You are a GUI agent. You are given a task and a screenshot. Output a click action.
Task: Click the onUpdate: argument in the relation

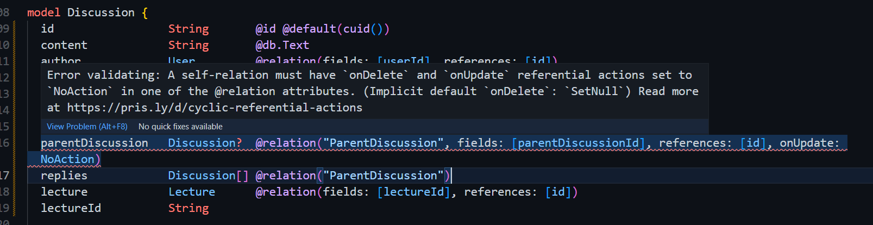(809, 143)
